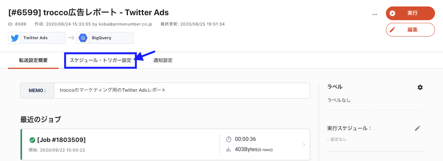443x161 pixels.
Task: Click the 00:00:36 duration value
Action: click(245, 139)
